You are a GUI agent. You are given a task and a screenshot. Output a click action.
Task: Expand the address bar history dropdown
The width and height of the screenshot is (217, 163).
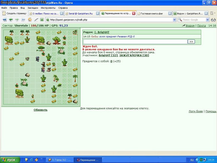coord(174,20)
